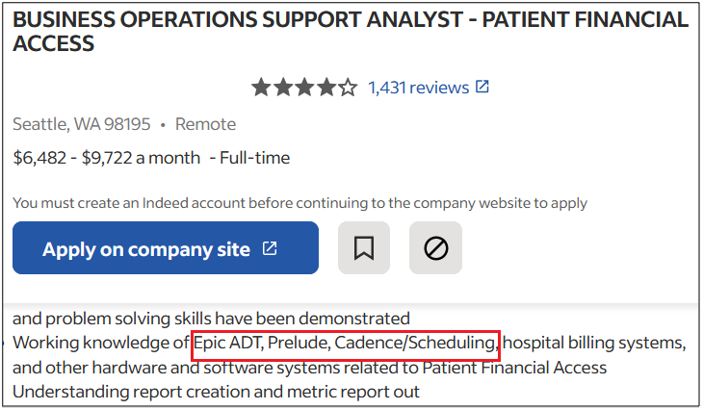Click the third filled rating star
This screenshot has width=703, height=409.
coord(304,87)
